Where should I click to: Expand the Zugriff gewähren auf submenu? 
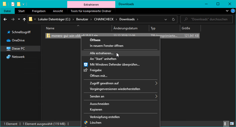[x=120, y=83]
